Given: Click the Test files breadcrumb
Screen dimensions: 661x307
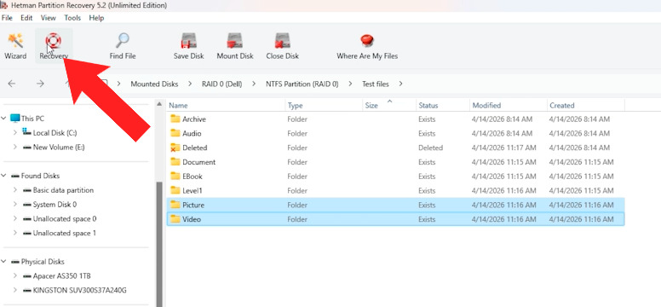Looking at the screenshot, I should [x=375, y=84].
